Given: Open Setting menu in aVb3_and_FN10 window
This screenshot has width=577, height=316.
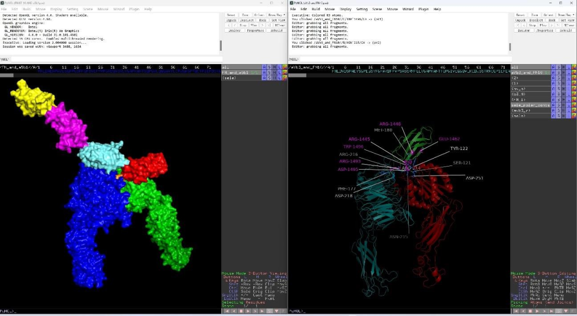Looking at the screenshot, I should [x=361, y=9].
